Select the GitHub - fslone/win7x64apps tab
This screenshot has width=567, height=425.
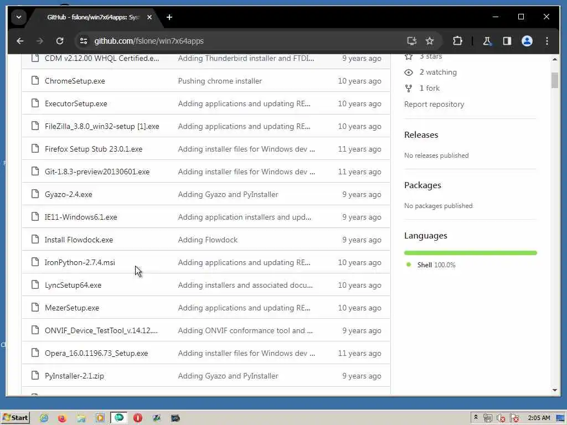point(92,17)
